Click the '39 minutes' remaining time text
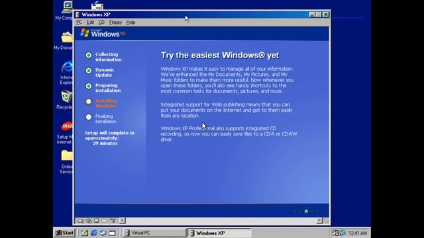 (105, 143)
